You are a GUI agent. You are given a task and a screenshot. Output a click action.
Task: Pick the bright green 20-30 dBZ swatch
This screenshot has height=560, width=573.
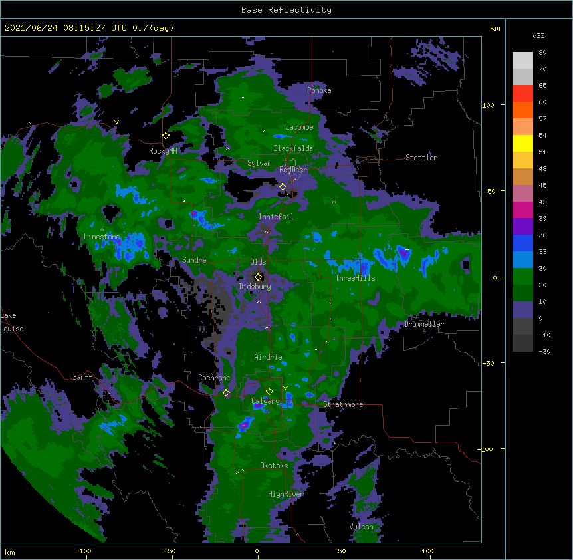tap(522, 277)
